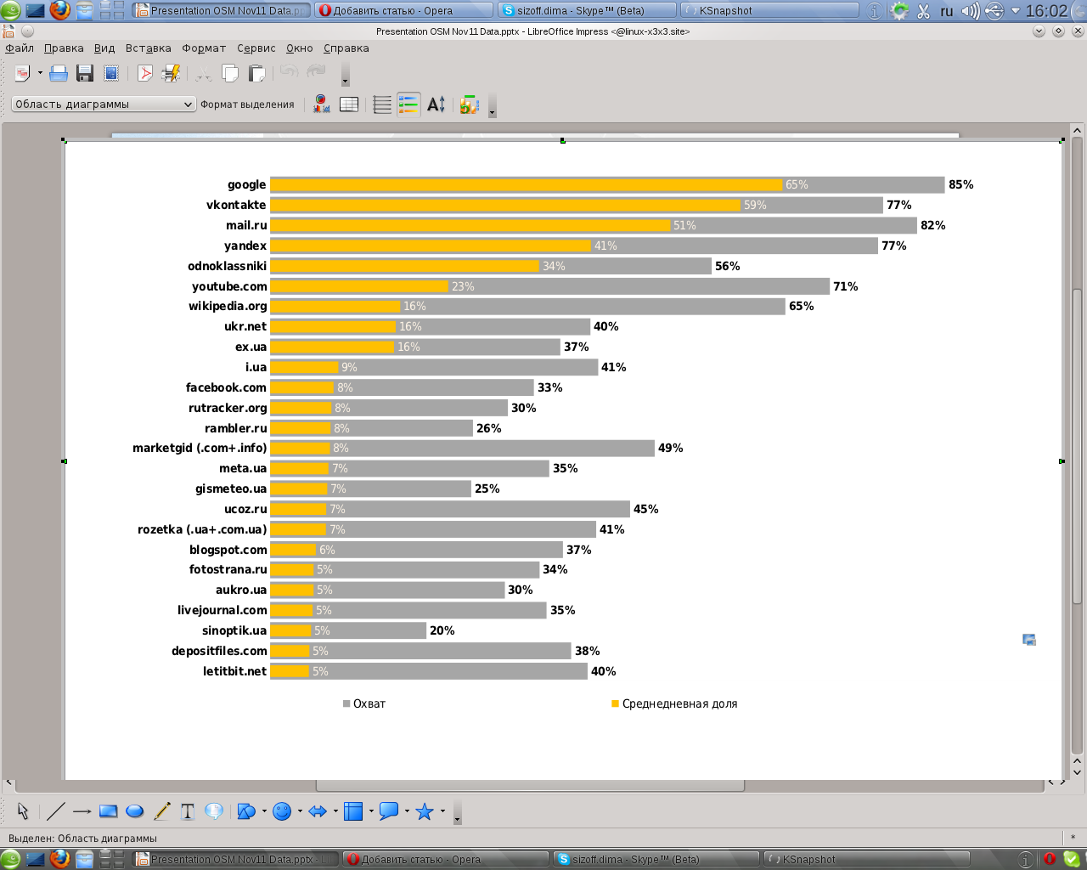
Task: Click the orange google 65% bar
Action: tap(526, 185)
